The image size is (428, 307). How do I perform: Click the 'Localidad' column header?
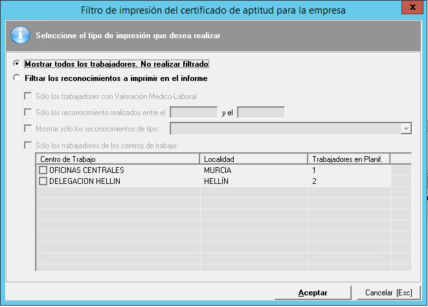pyautogui.click(x=254, y=159)
